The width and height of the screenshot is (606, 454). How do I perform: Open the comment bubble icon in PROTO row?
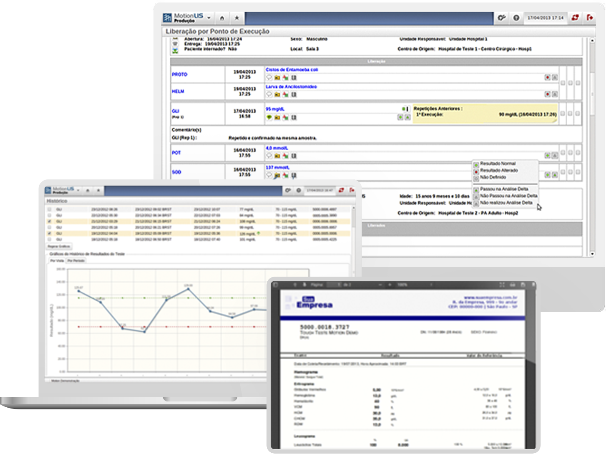(x=269, y=78)
